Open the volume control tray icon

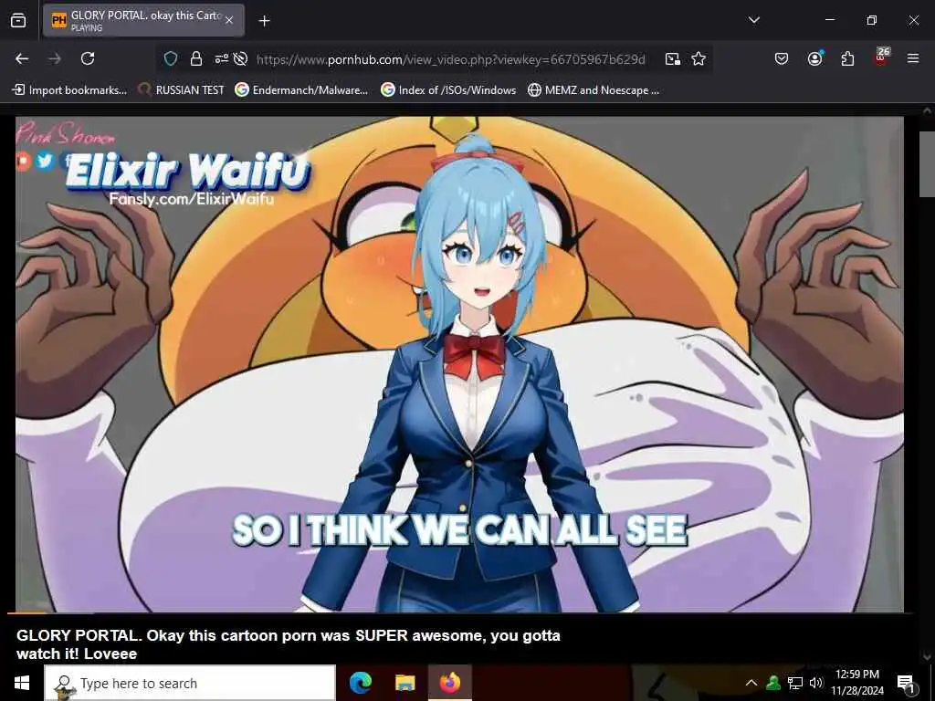tap(815, 683)
